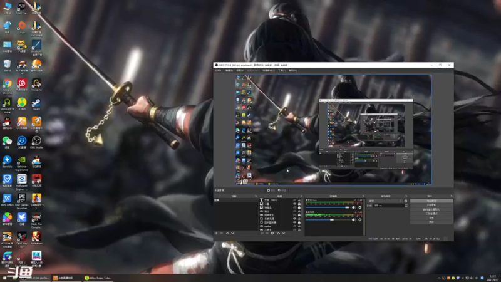Viewport: 501px width, 282px height.
Task: Launch WeGame desktop shortcut
Action: pyautogui.click(x=36, y=85)
